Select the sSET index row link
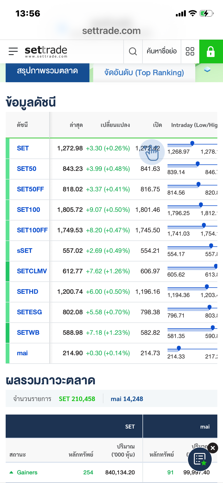The width and height of the screenshot is (223, 483). pyautogui.click(x=25, y=251)
